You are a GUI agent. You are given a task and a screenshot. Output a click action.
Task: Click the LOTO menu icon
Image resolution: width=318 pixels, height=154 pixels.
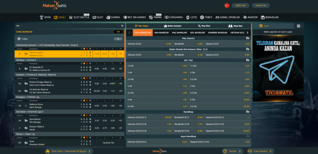(x=188, y=17)
